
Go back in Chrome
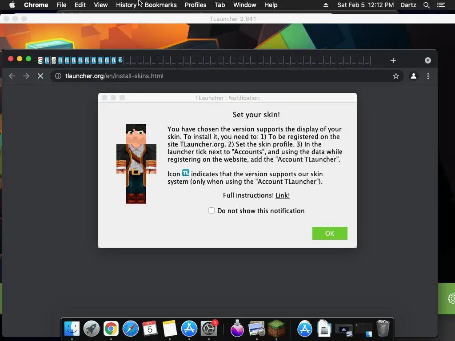tap(12, 76)
